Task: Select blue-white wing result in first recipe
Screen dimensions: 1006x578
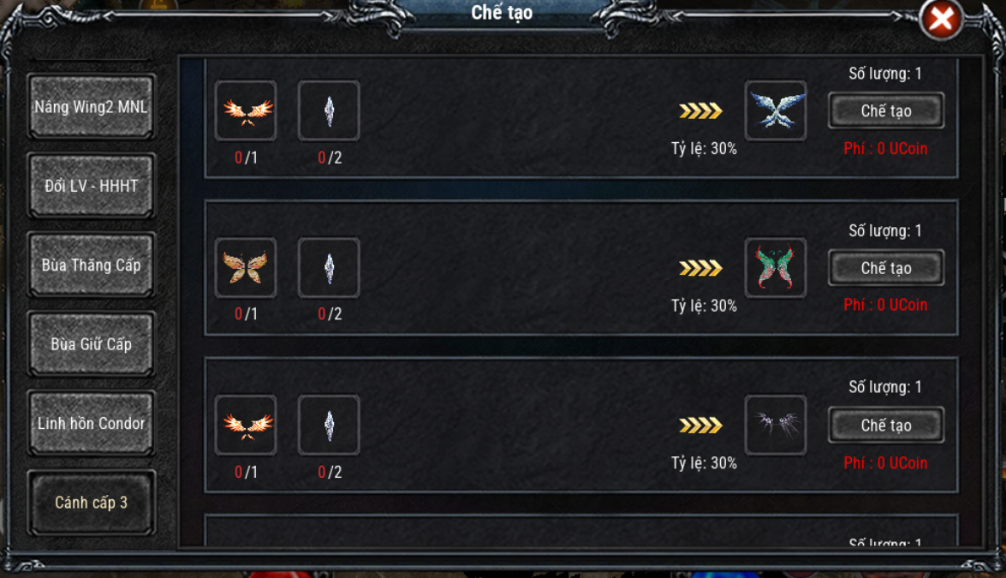Action: (x=776, y=111)
